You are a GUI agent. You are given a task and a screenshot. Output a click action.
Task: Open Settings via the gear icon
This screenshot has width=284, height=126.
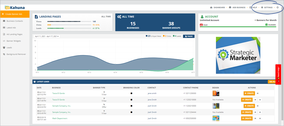click(262, 7)
